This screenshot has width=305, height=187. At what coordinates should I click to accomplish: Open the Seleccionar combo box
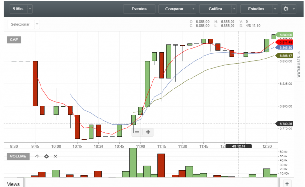pos(24,24)
